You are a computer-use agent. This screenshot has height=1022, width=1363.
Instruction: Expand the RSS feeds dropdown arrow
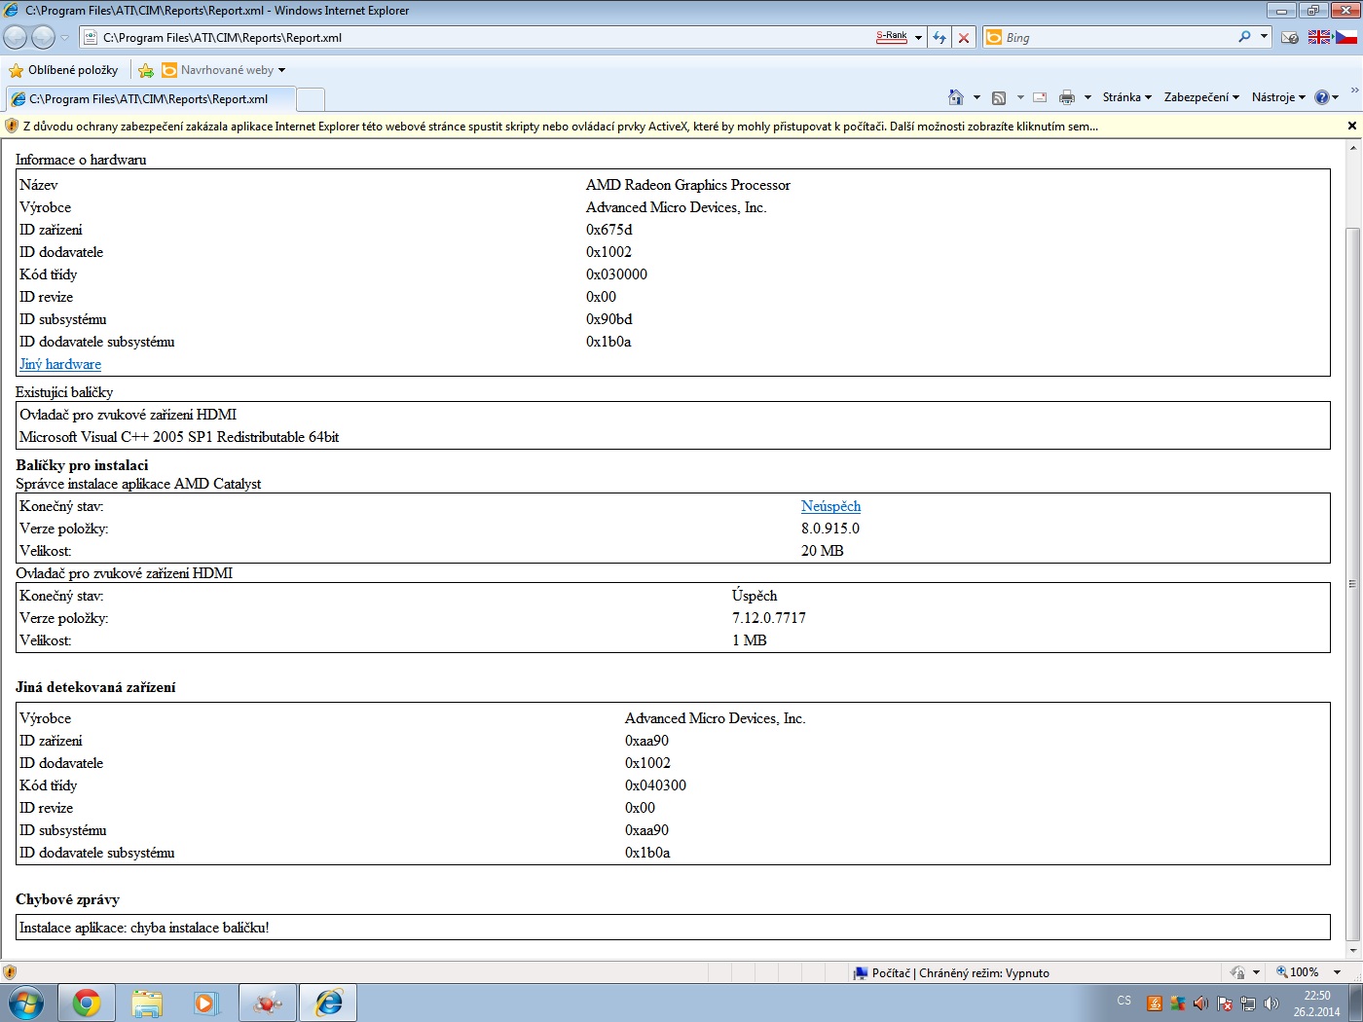pyautogui.click(x=1020, y=97)
